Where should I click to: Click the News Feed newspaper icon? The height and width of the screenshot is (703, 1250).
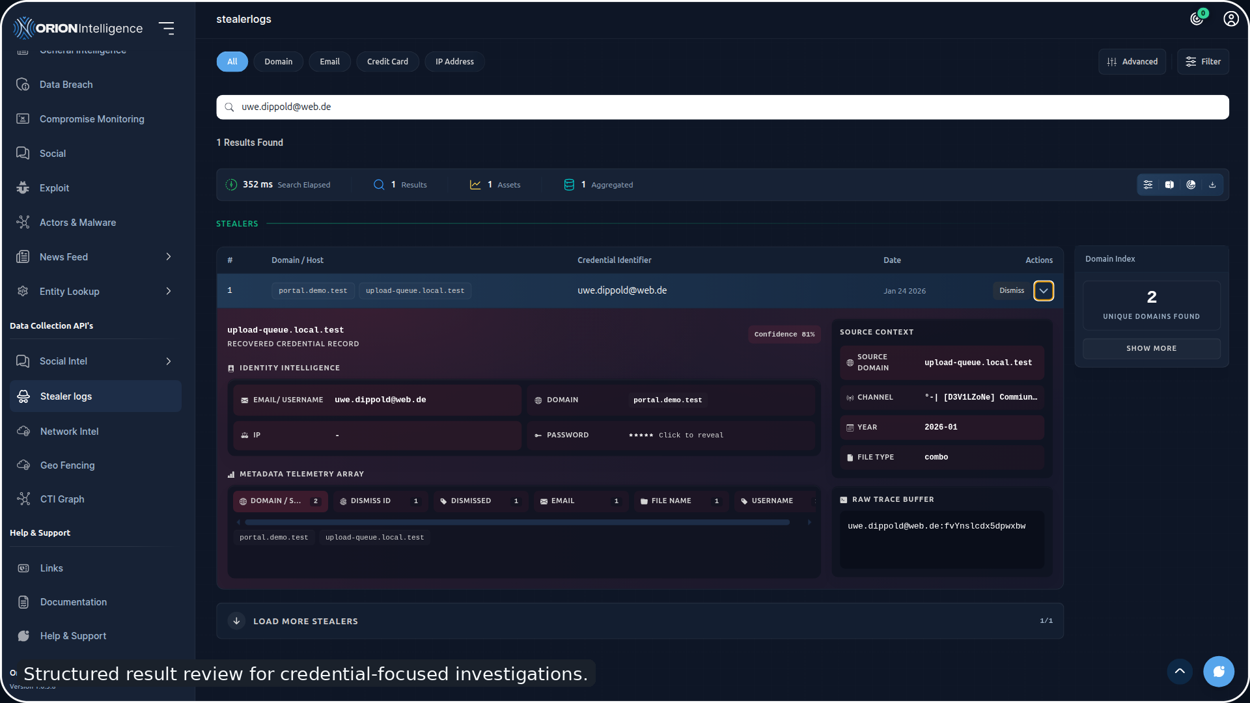click(x=23, y=257)
